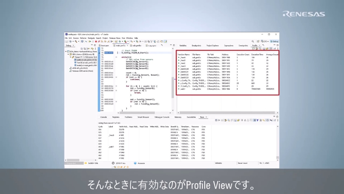Select the sub_pm0.c editor tab

(x=135, y=46)
